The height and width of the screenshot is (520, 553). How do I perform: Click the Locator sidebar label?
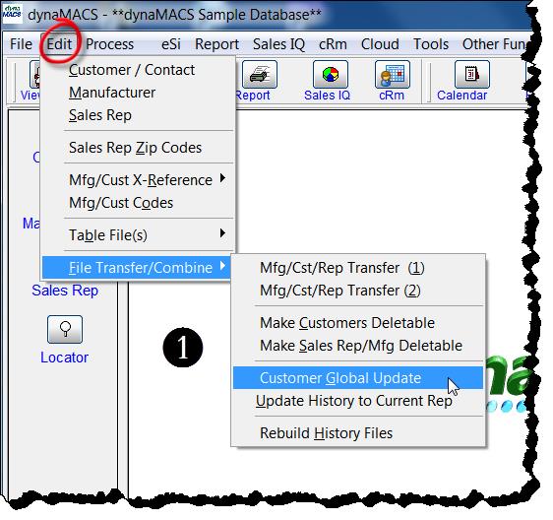pos(64,357)
